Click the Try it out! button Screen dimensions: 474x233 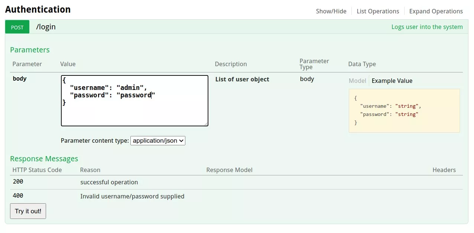[x=28, y=211]
